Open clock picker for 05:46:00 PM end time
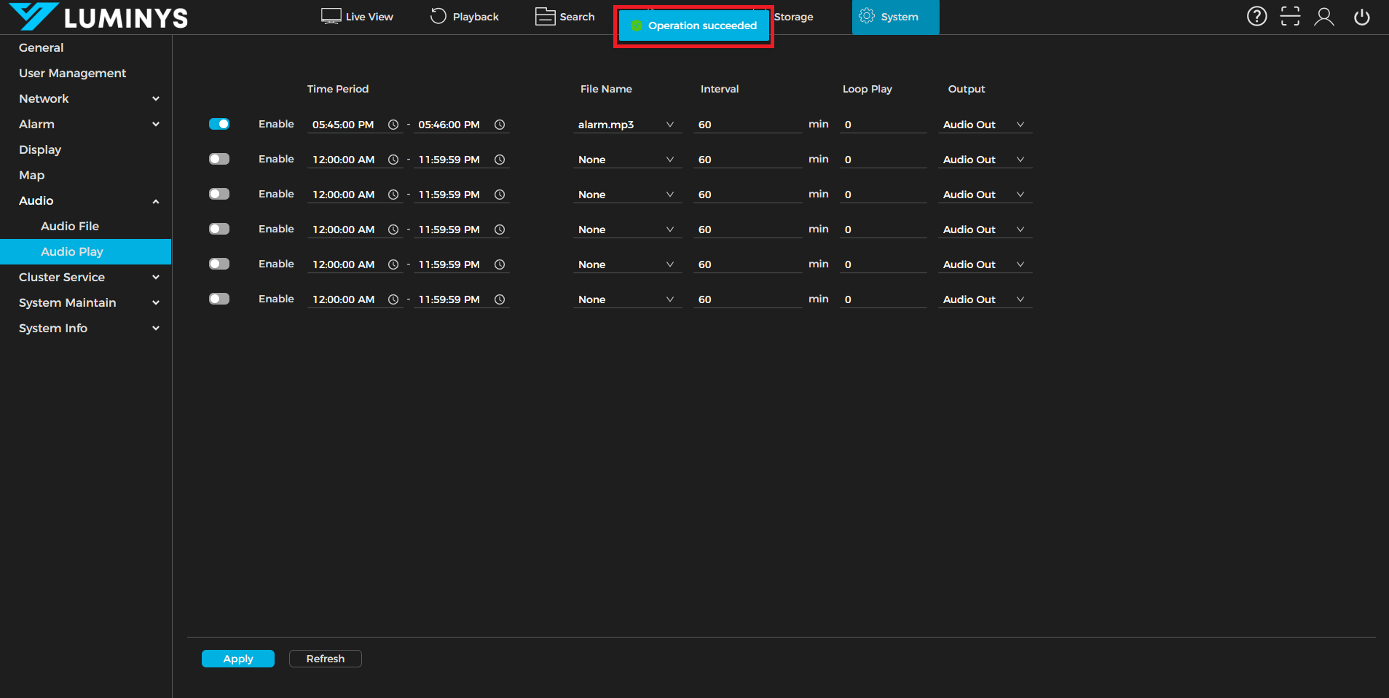 click(500, 125)
